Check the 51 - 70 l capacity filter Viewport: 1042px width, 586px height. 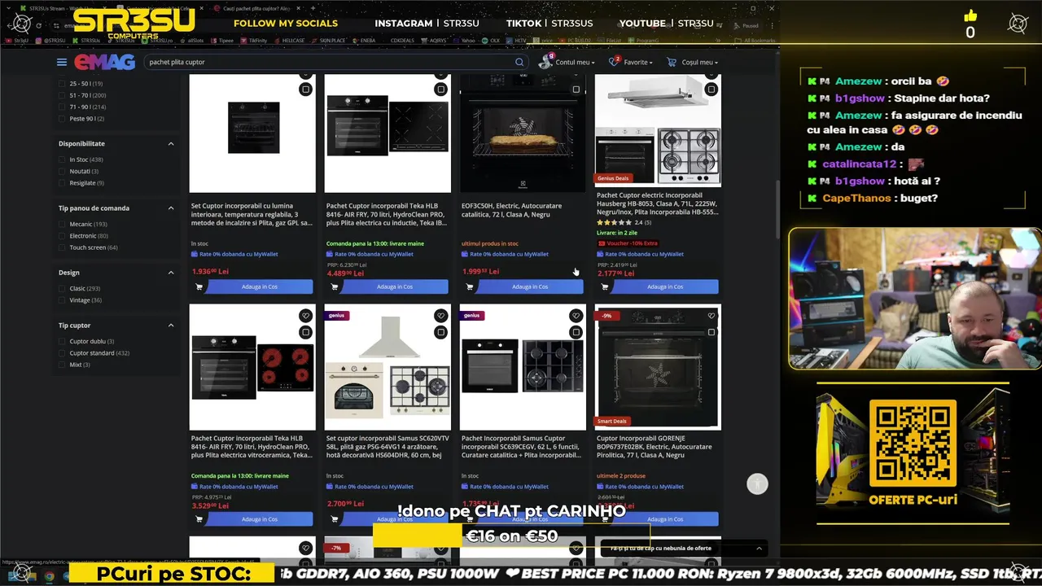point(63,95)
